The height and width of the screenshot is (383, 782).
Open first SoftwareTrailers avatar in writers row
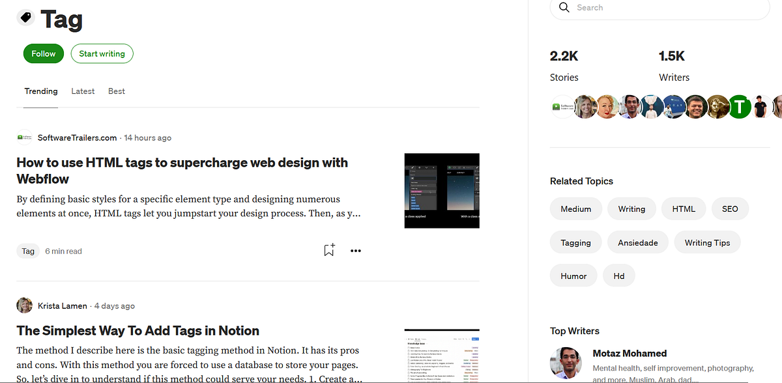(562, 106)
